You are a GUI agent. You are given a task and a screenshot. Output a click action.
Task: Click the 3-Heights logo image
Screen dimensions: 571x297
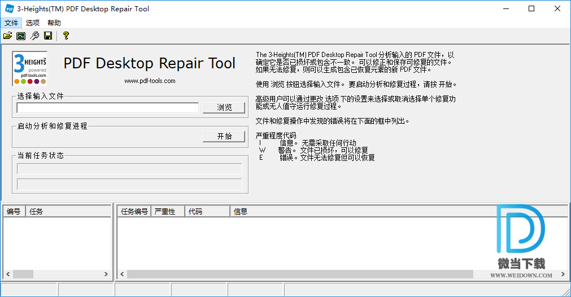(30, 68)
